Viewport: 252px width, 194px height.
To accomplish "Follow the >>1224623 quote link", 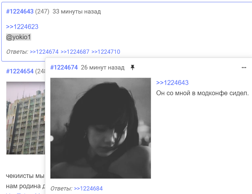I will 22,27.
